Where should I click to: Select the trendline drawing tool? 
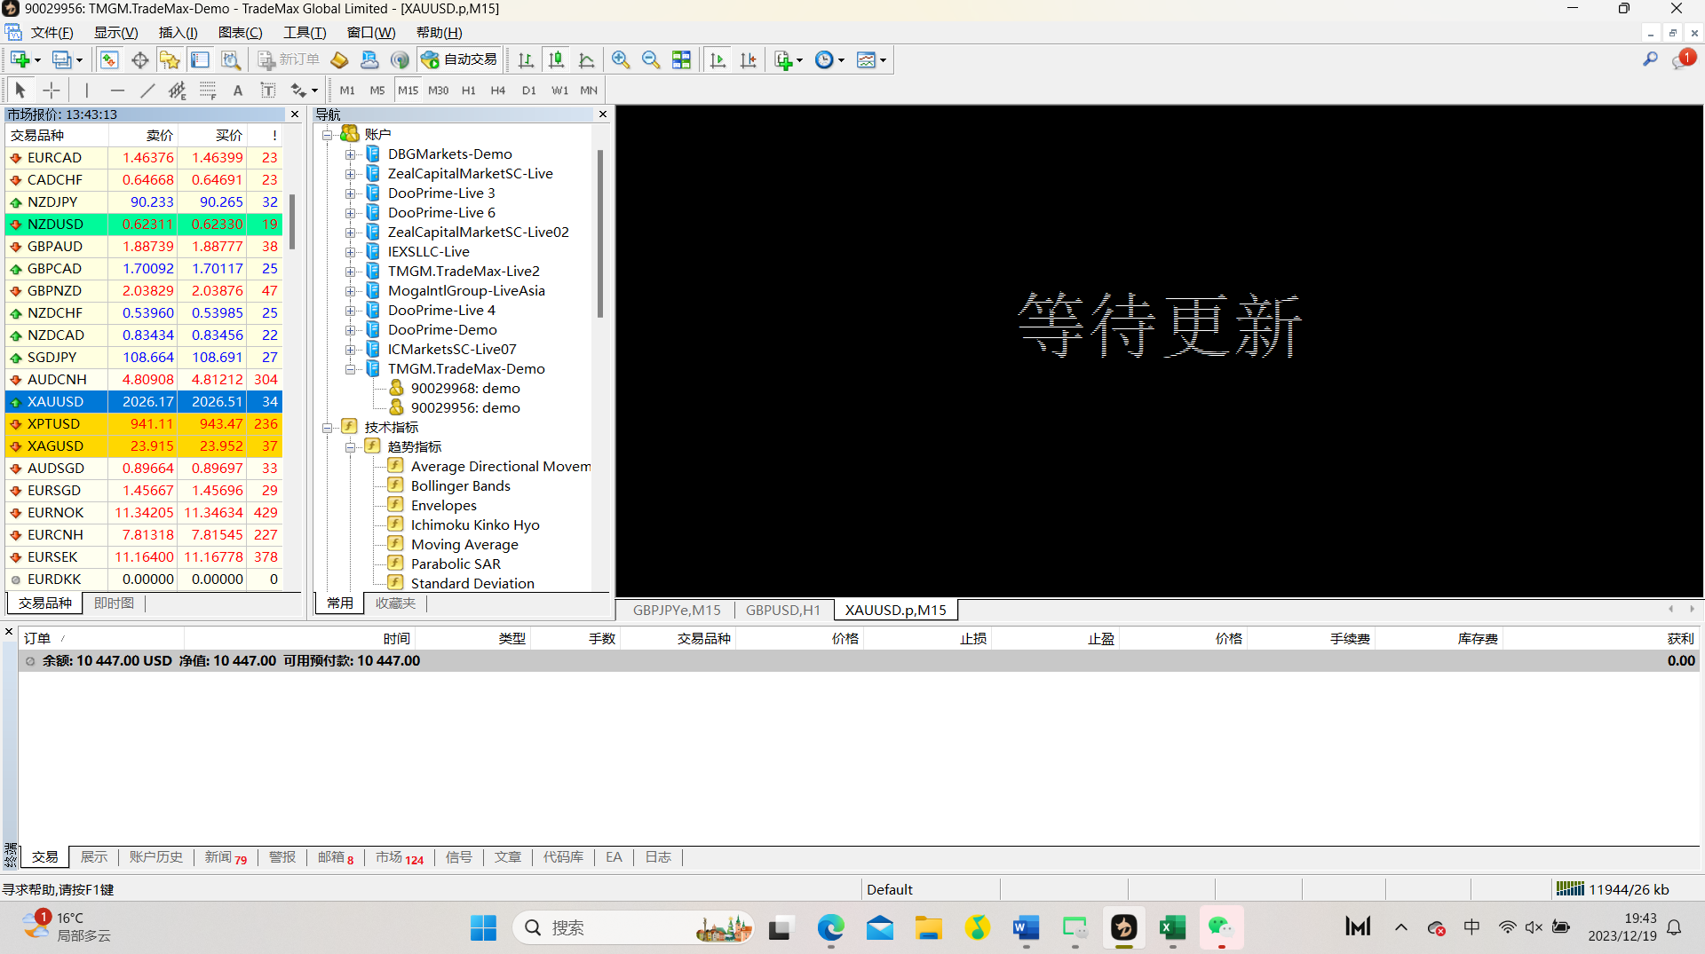(x=147, y=90)
